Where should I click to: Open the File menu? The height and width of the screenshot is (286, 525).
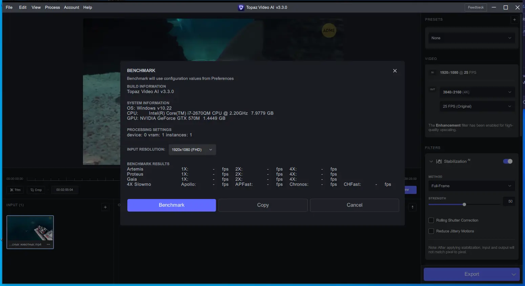[9, 7]
